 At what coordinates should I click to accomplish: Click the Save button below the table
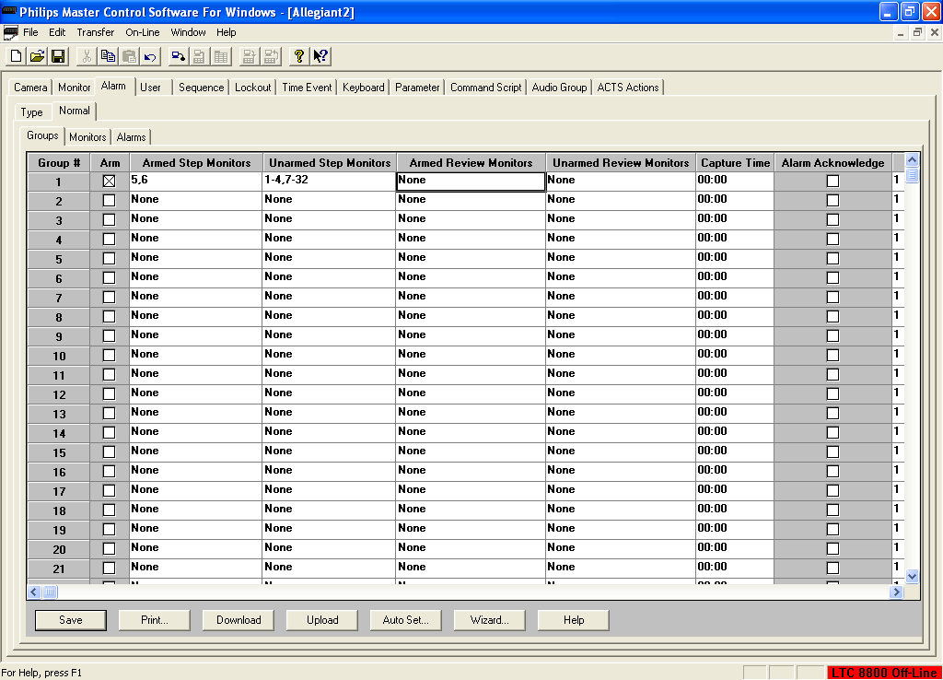[x=71, y=620]
